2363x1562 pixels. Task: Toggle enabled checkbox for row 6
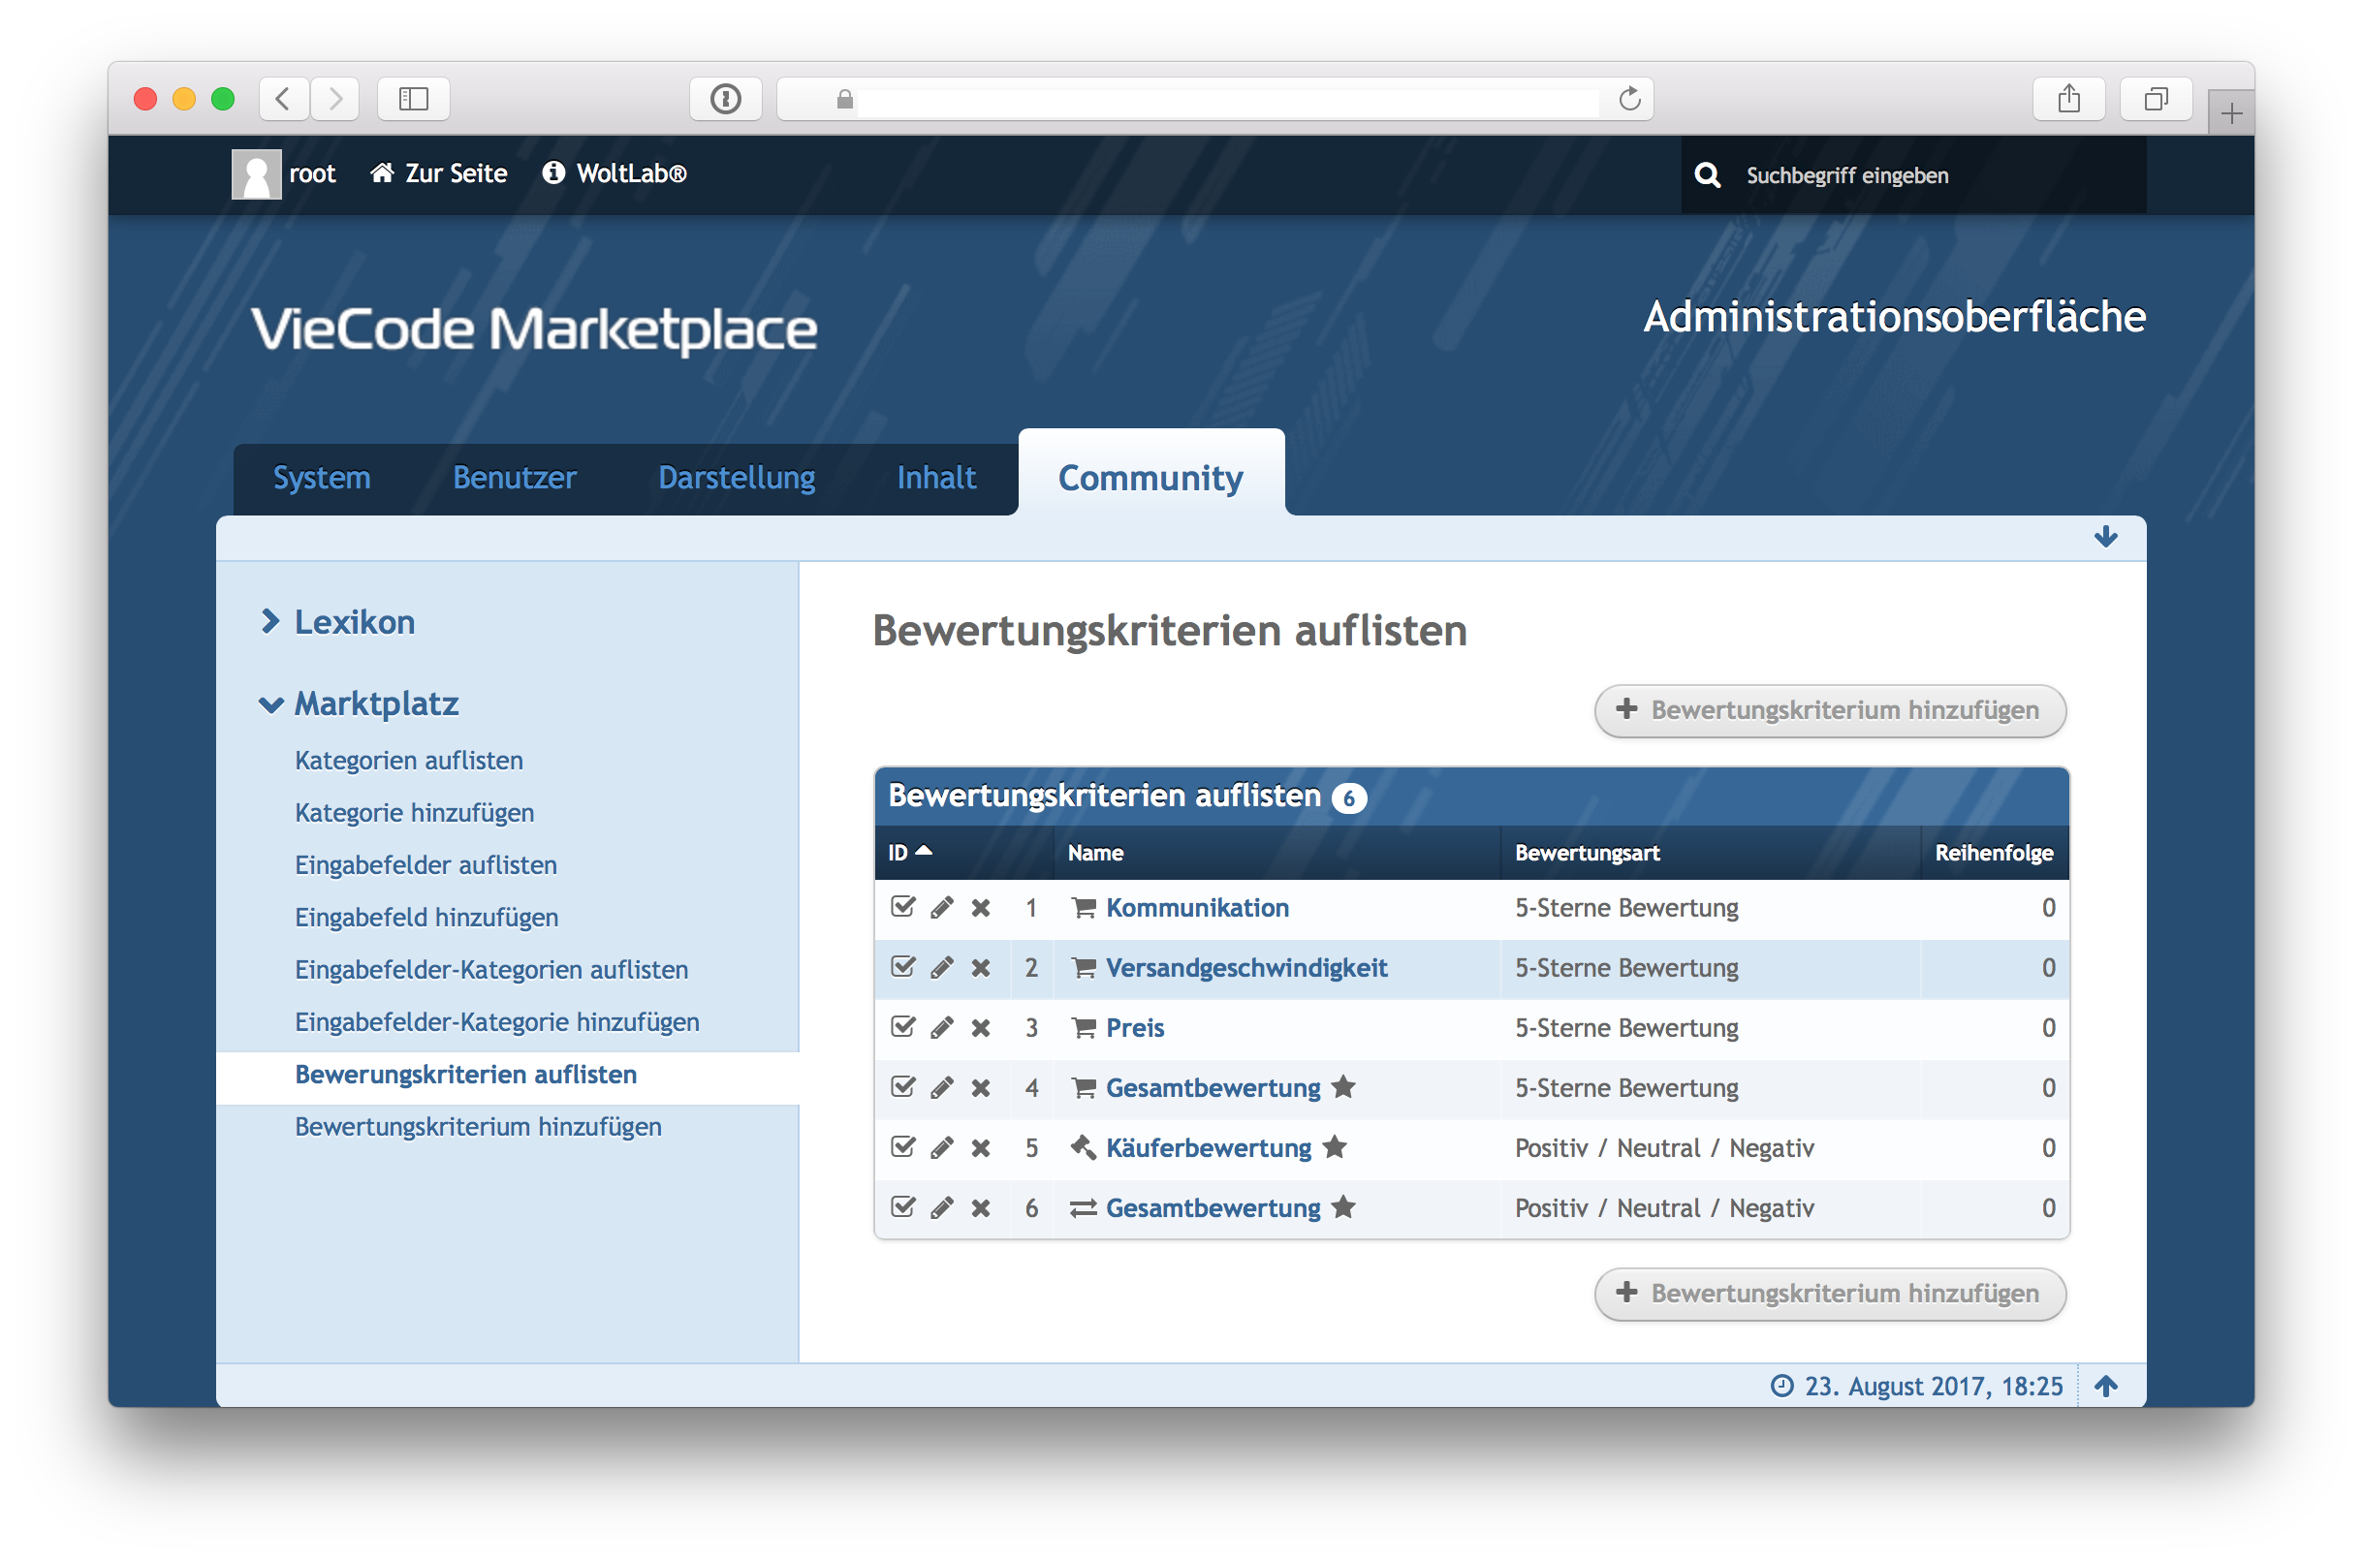(902, 1207)
